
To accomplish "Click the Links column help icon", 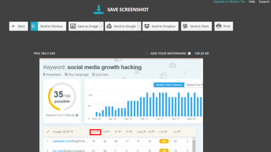I will click(145, 132).
